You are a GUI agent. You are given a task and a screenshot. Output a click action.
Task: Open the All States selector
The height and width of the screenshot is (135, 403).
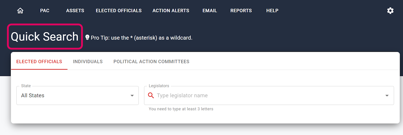point(72,95)
